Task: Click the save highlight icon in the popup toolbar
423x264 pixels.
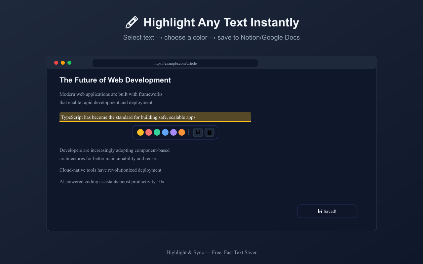Action: (x=198, y=132)
